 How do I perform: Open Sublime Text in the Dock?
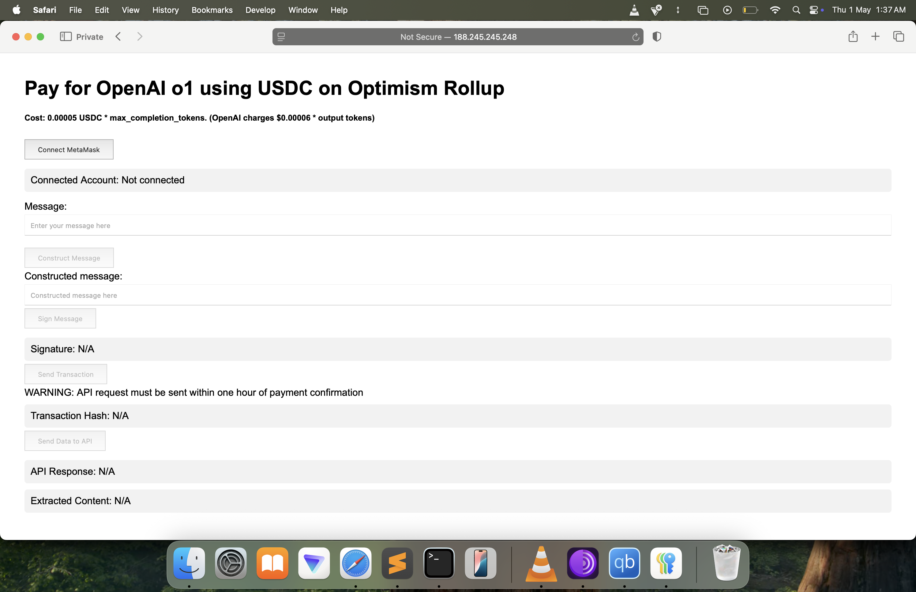397,563
